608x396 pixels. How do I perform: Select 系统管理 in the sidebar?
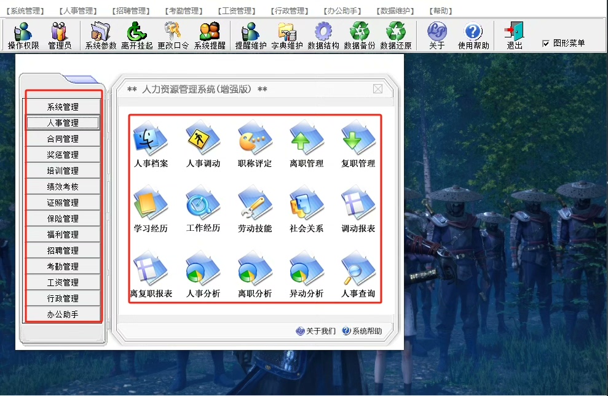coord(63,107)
